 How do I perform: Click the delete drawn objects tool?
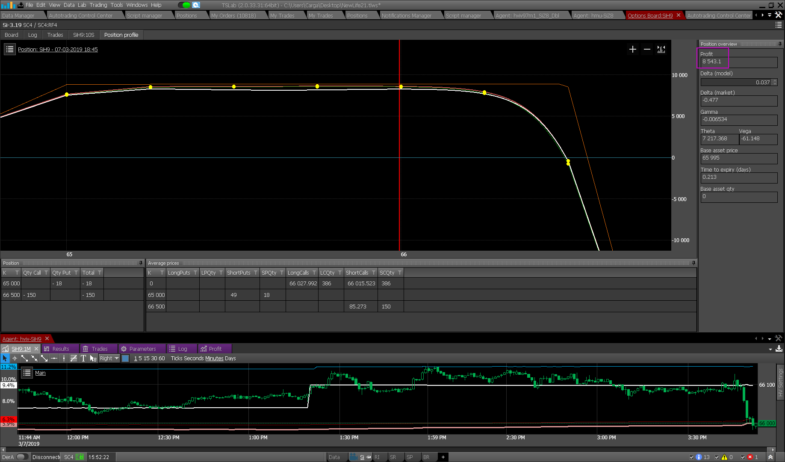coord(93,358)
